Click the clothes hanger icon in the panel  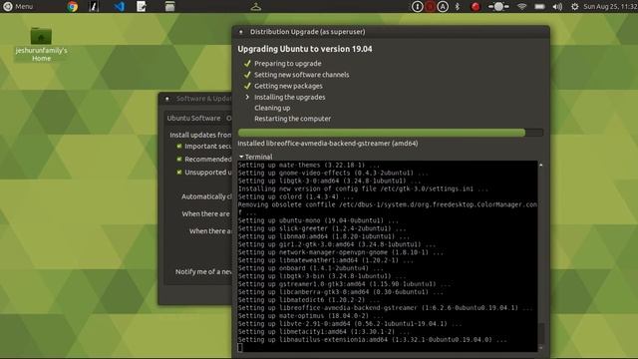256,7
